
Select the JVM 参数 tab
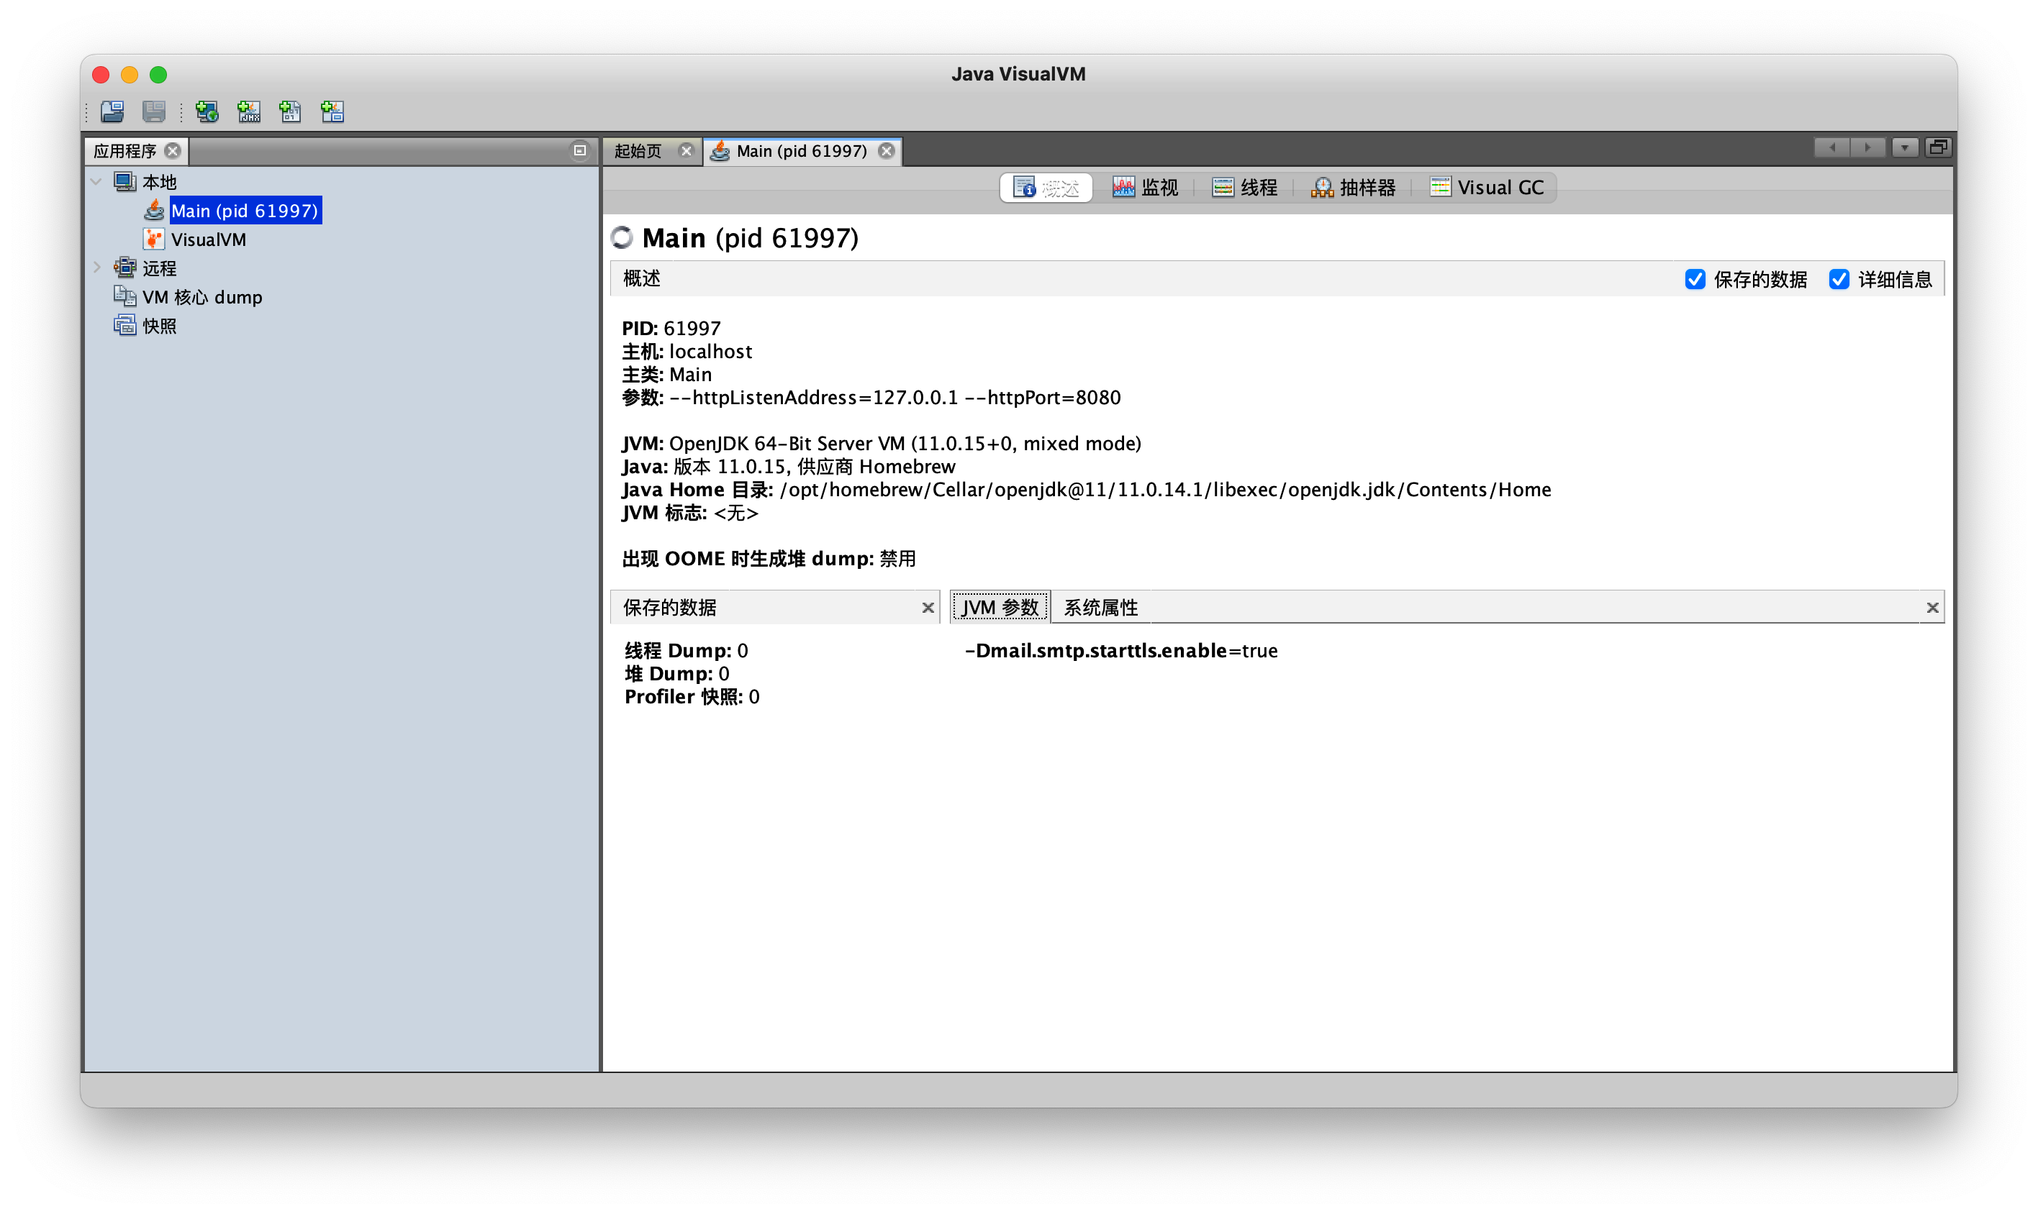point(1000,607)
